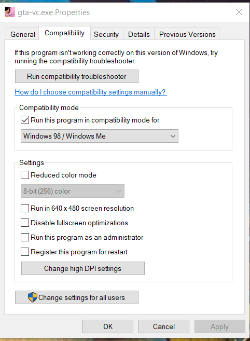Open the compatibility settings manually help link

(91, 92)
